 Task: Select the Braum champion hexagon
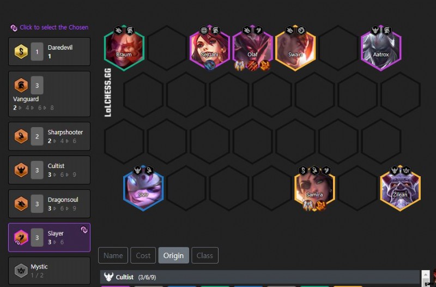coord(124,48)
